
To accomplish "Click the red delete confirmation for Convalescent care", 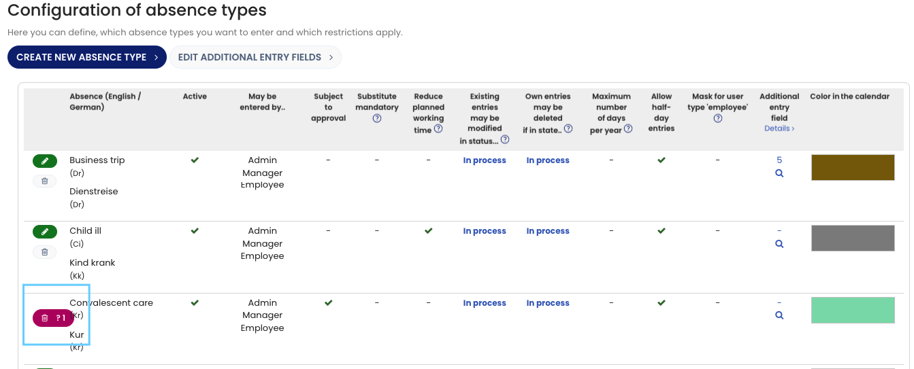I will coord(53,318).
